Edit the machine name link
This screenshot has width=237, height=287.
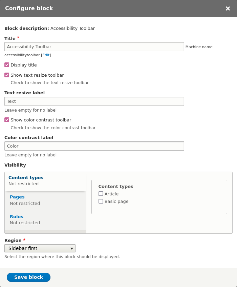(x=46, y=55)
